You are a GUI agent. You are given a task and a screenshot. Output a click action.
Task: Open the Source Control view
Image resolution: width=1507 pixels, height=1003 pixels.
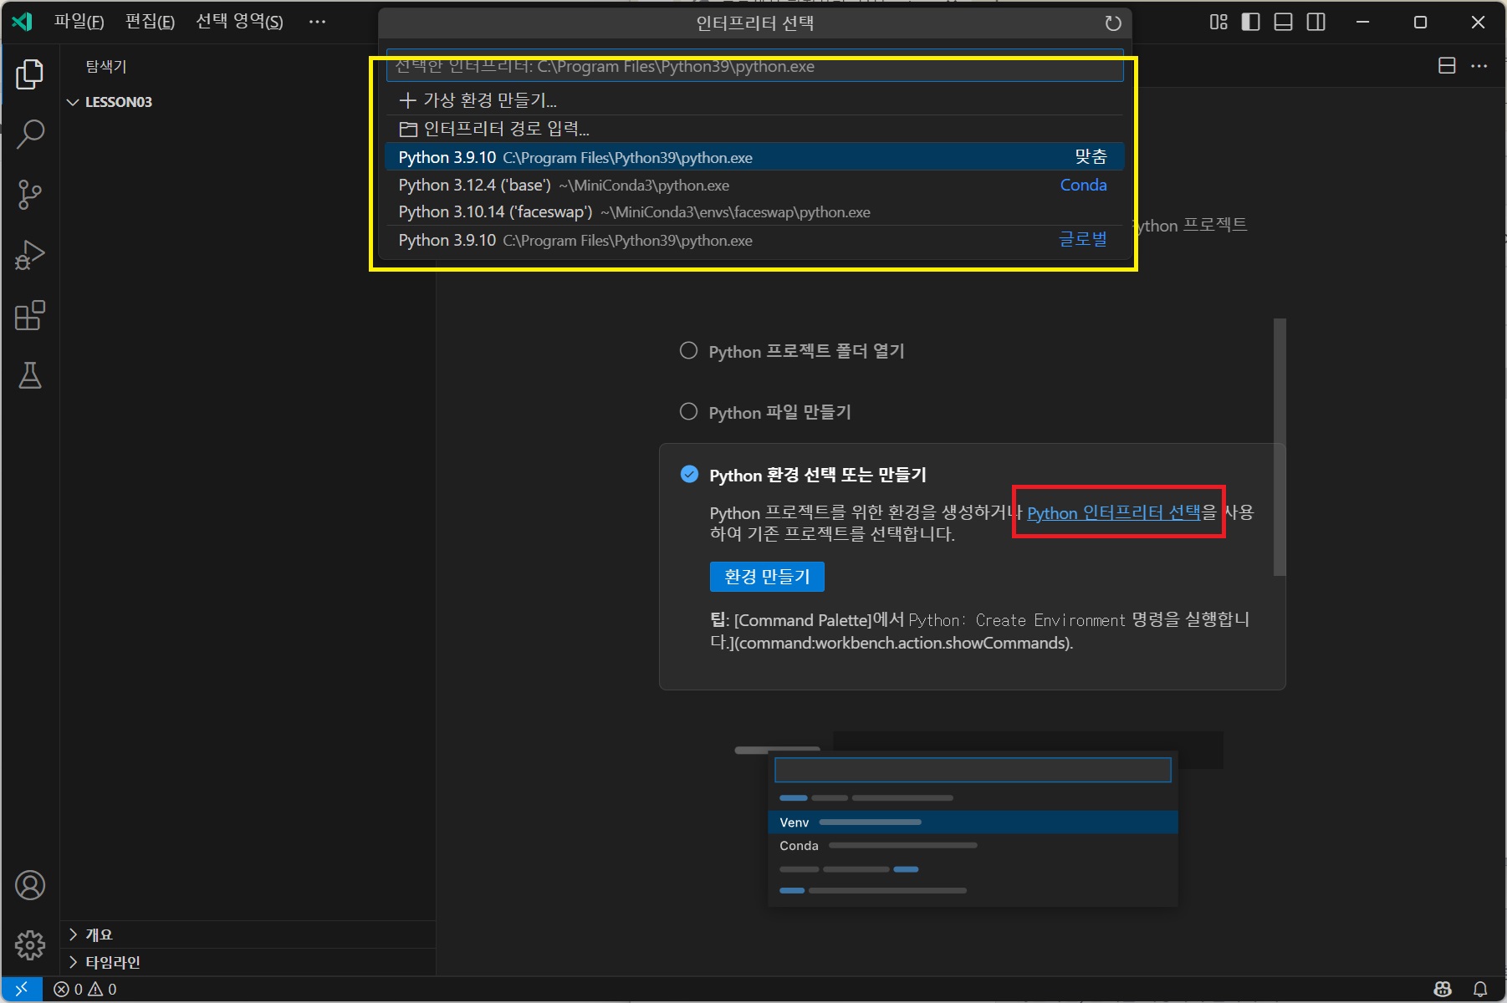29,195
